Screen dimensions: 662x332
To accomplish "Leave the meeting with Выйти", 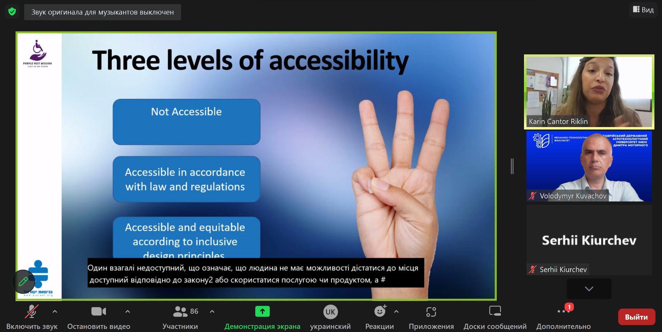I will coord(636,317).
